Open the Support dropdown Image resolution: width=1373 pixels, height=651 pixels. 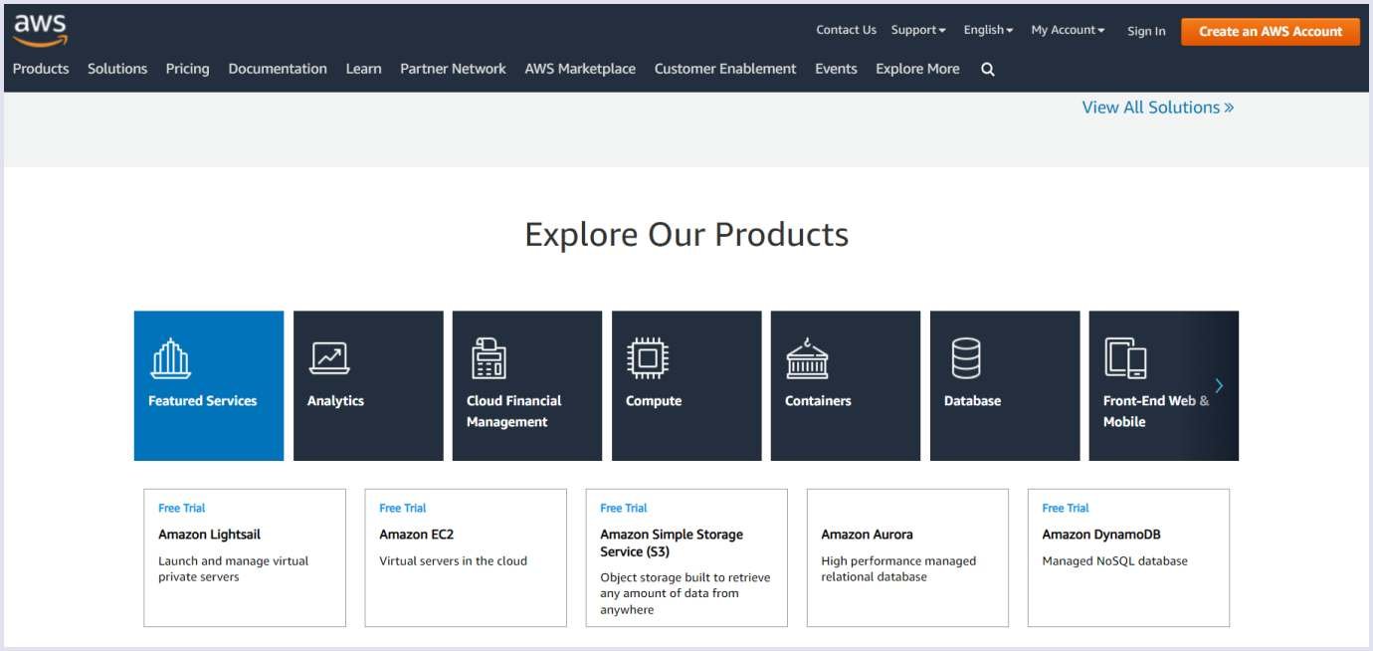point(918,30)
